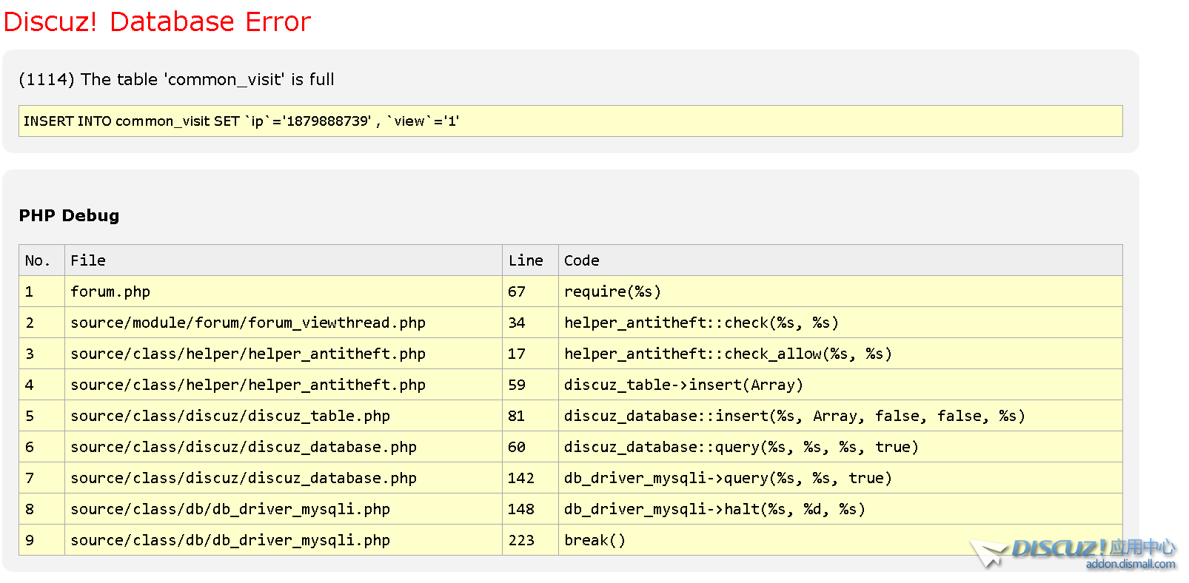Viewport: 1189px width, 583px height.
Task: Click the db_driver_mysqli->halt code cell
Action: [x=714, y=509]
